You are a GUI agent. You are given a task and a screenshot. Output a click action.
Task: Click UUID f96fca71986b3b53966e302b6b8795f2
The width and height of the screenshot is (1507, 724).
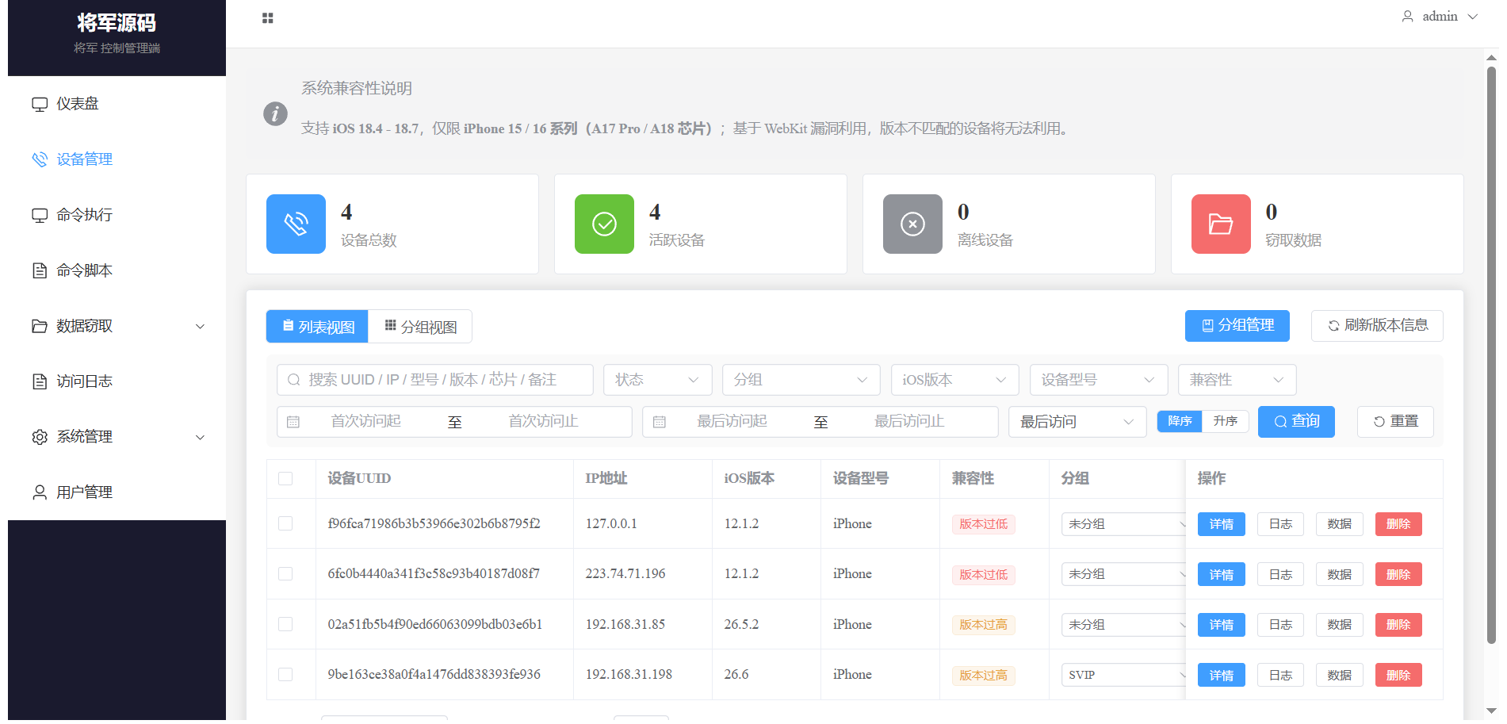(x=434, y=524)
